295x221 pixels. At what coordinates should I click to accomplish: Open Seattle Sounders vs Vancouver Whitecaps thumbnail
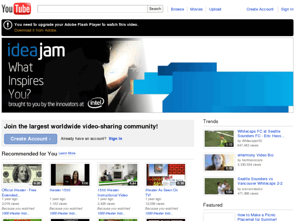219,186
